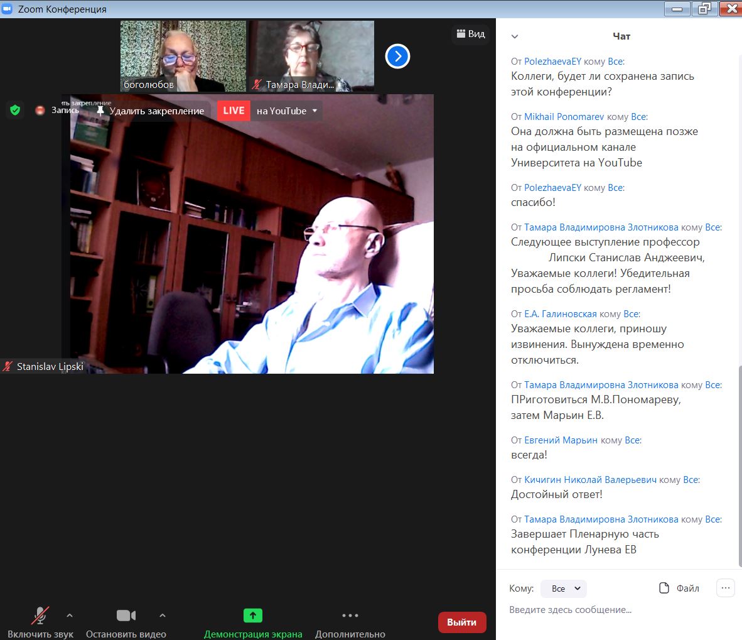Expand audio options arrow beside microphone
This screenshot has height=640, width=742.
click(x=70, y=616)
